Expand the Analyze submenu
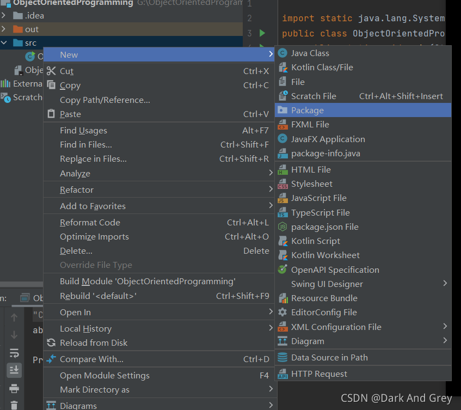 tap(159, 174)
